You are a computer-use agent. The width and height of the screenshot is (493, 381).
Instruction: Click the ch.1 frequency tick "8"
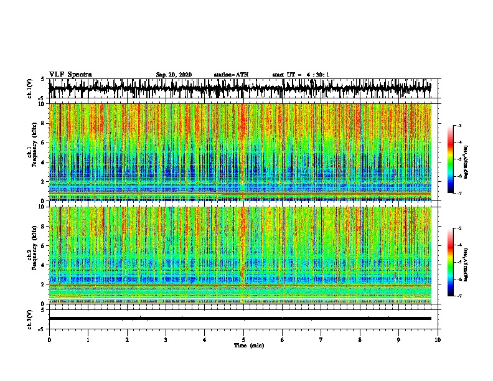click(x=43, y=123)
